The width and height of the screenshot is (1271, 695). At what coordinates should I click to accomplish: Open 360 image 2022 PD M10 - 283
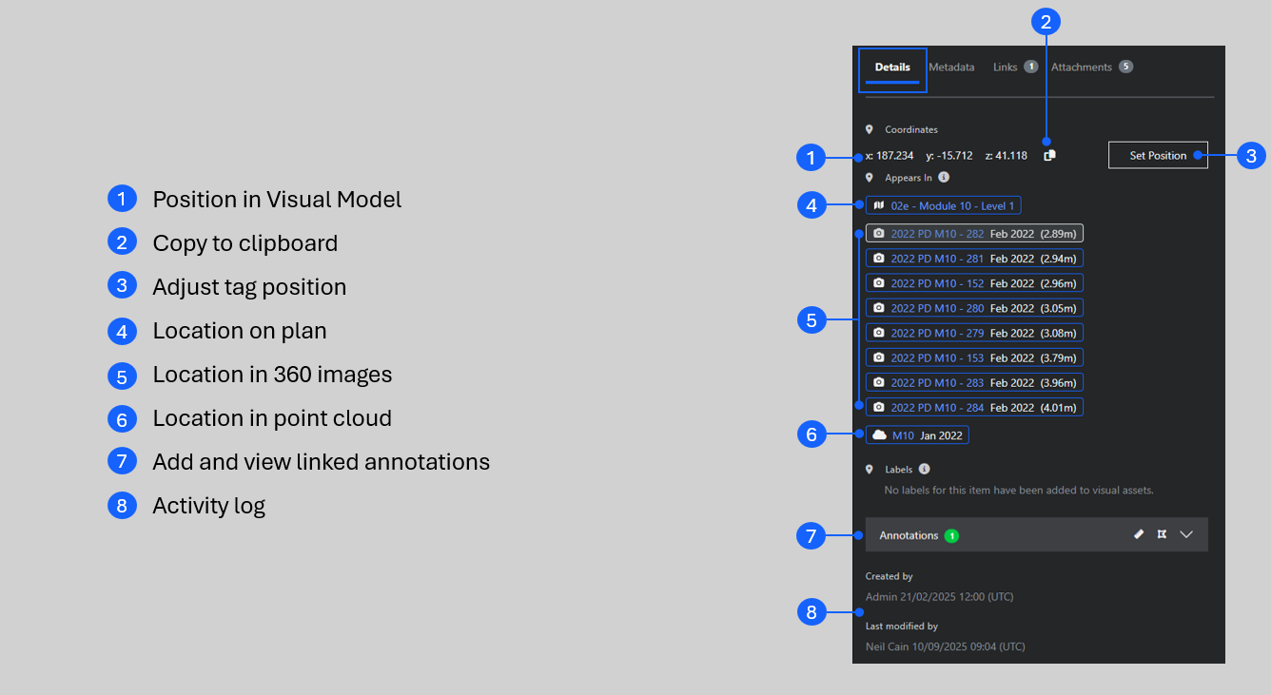[x=974, y=382]
